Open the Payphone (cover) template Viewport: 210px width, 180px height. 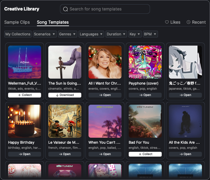(x=145, y=95)
